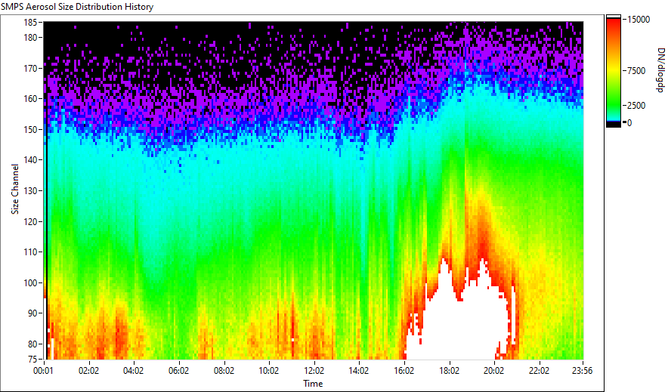This screenshot has height=392, width=668.
Task: Click the 'SMPS Aerosol Size Distribution History' title
Action: [x=77, y=7]
